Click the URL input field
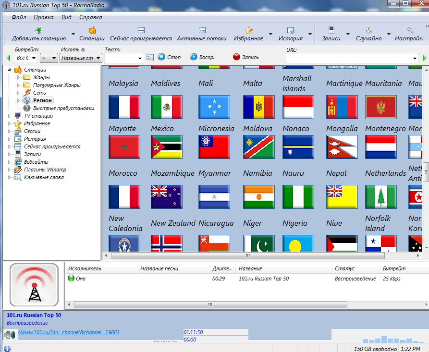The image size is (429, 352). coord(349,58)
